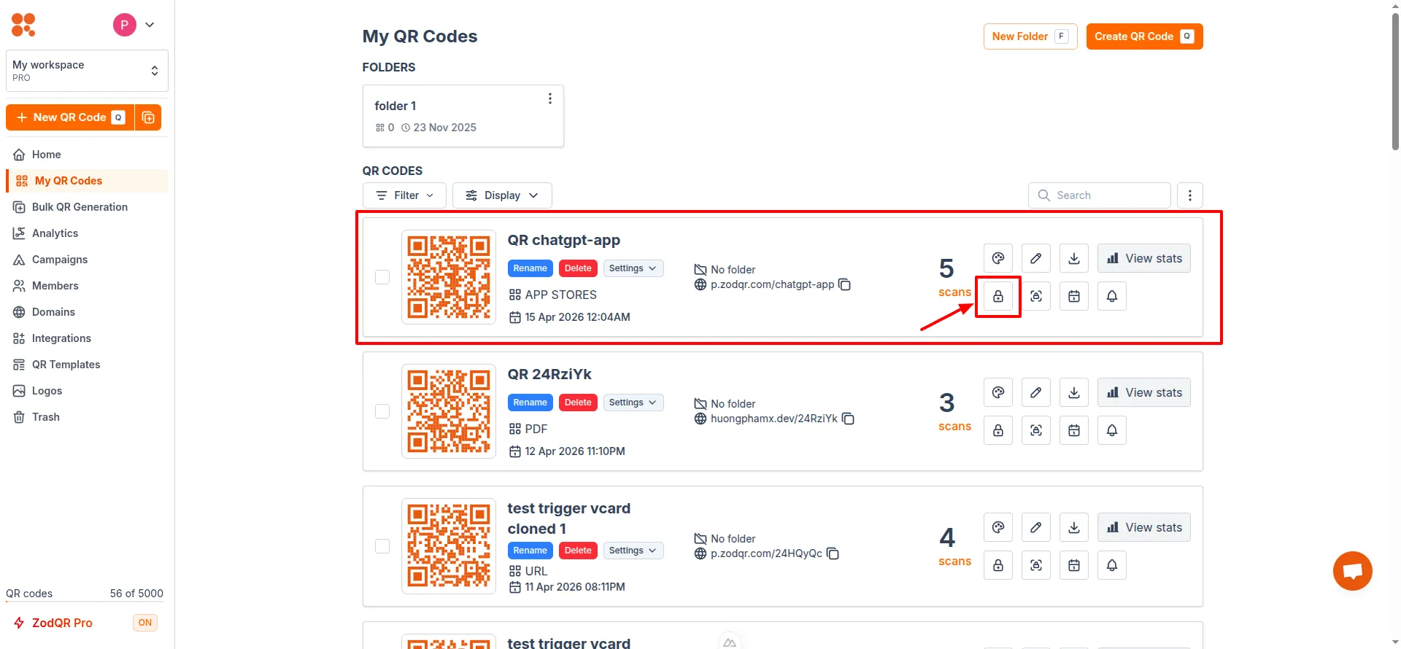The height and width of the screenshot is (649, 1401).
Task: Copy the huongphamx.dev/24RziYk link
Action: coord(848,419)
